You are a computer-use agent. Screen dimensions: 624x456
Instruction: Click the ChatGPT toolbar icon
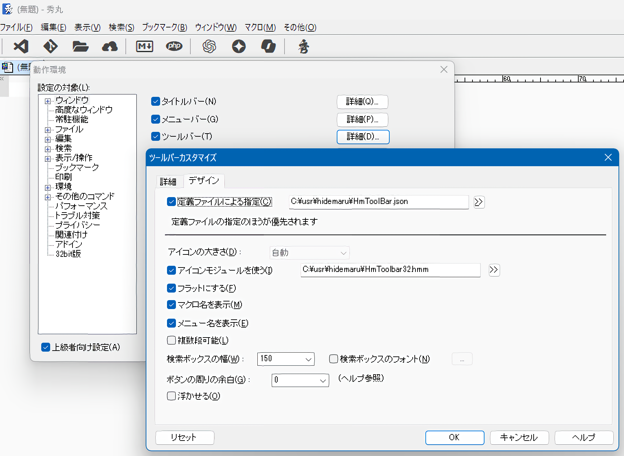point(209,46)
